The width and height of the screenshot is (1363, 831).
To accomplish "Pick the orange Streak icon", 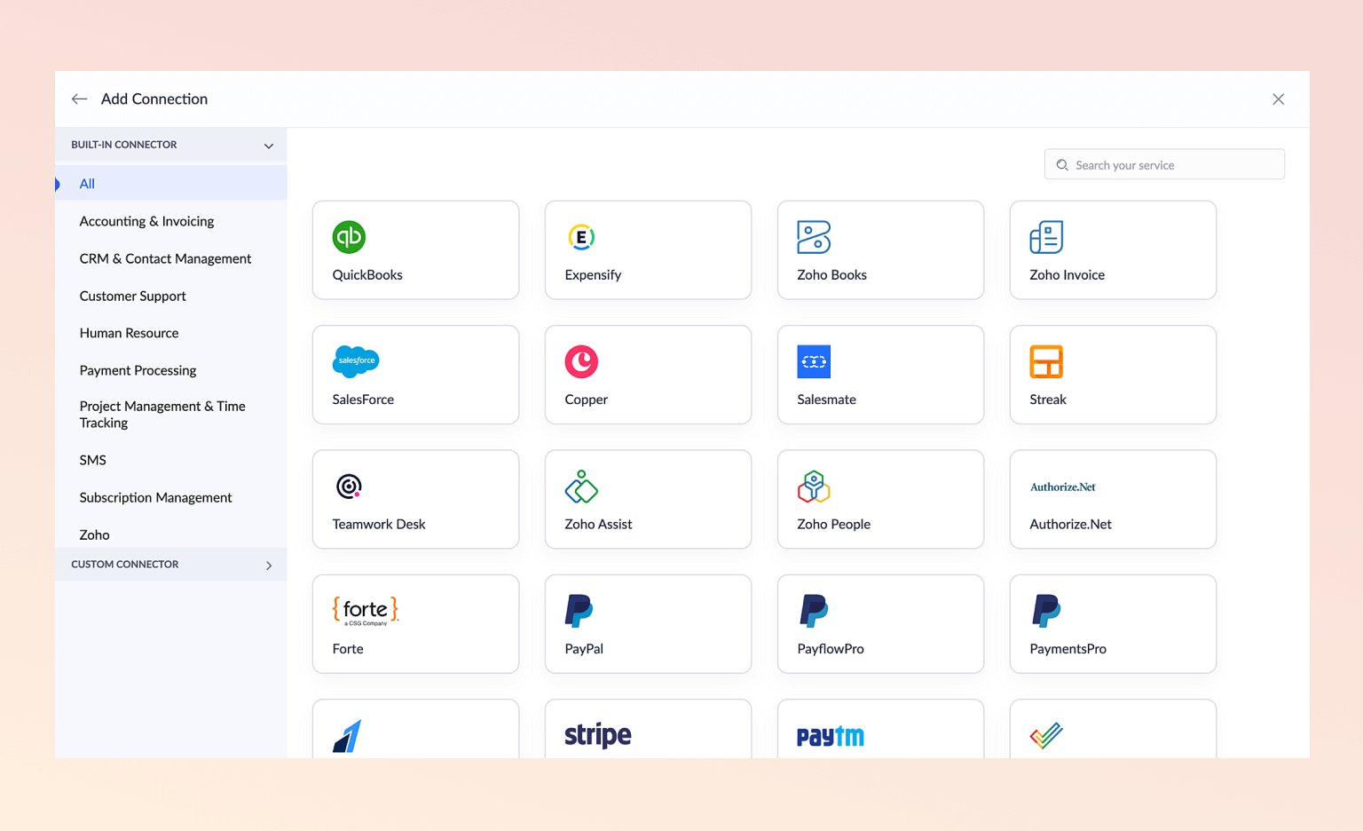I will (1046, 361).
